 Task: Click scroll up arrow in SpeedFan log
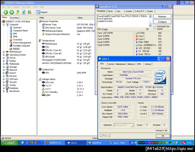[150, 16]
